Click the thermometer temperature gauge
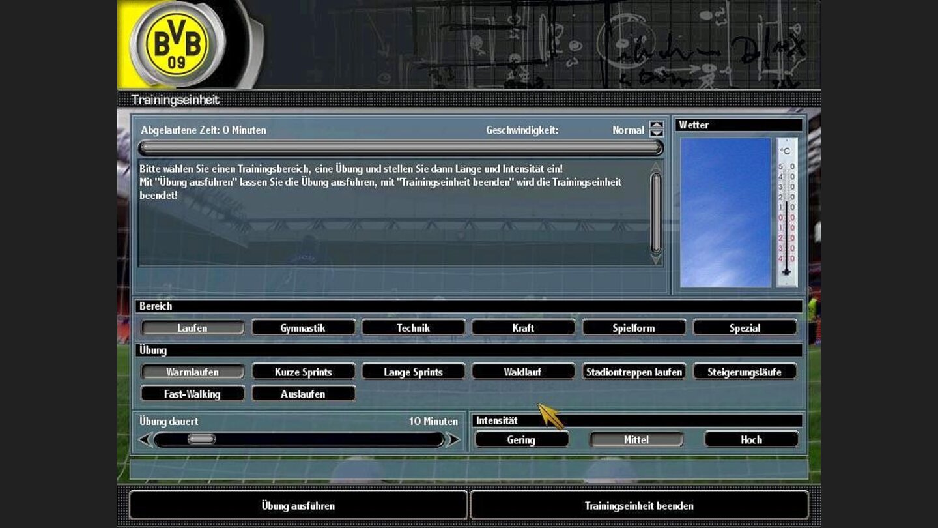Viewport: 938px width, 528px height. tap(786, 212)
